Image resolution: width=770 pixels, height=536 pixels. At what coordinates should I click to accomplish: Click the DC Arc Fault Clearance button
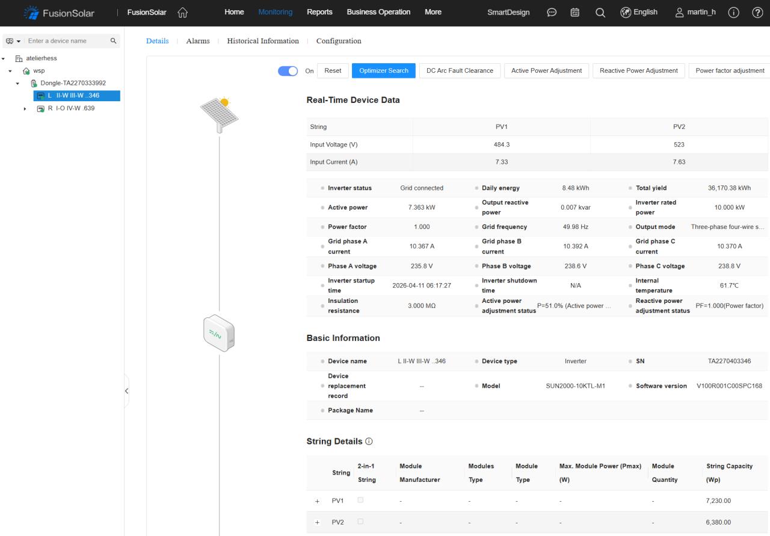pyautogui.click(x=460, y=71)
